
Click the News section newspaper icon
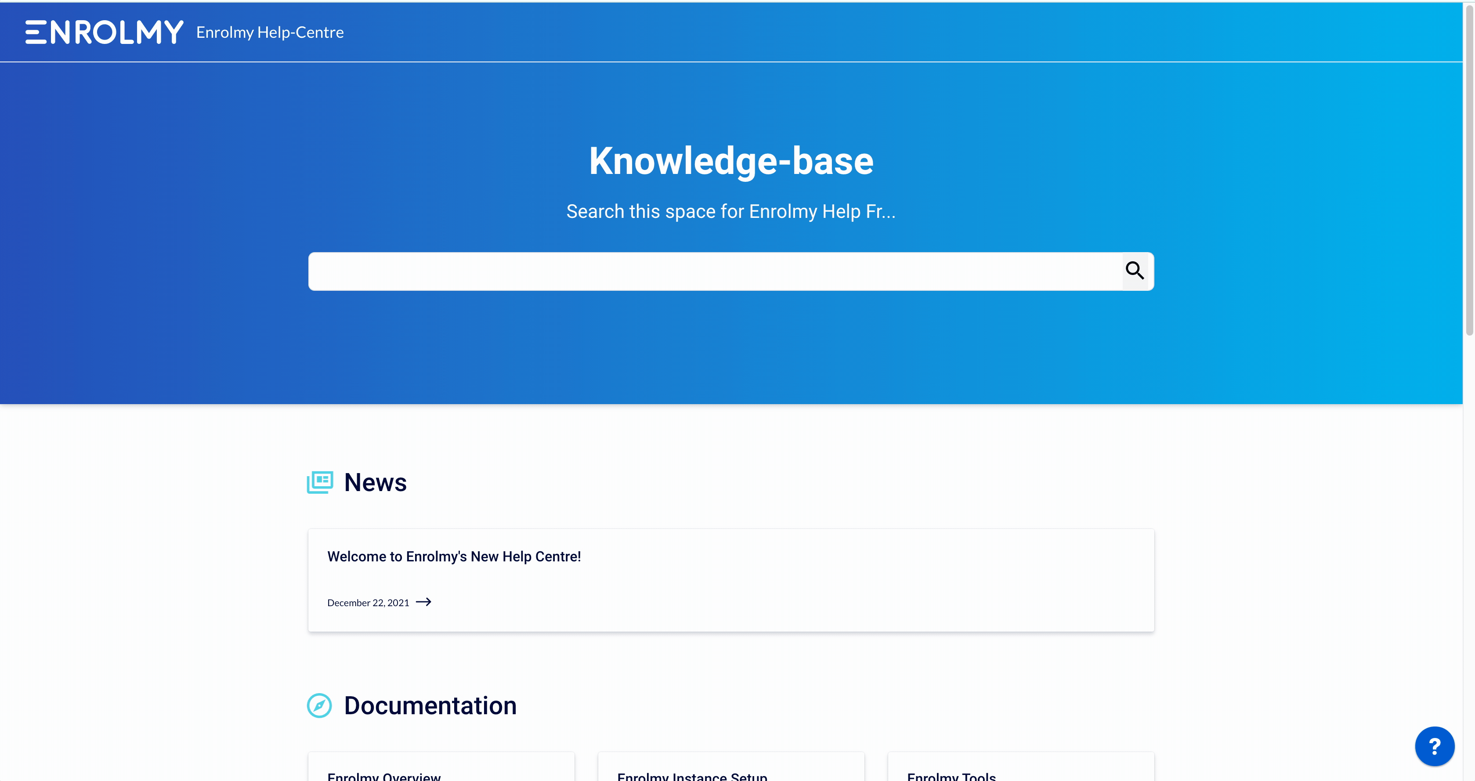coord(319,482)
